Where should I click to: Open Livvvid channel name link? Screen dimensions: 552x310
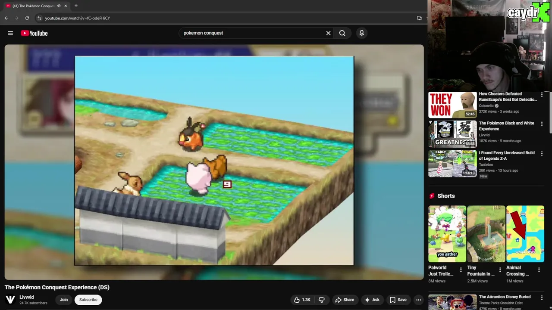tap(26, 297)
